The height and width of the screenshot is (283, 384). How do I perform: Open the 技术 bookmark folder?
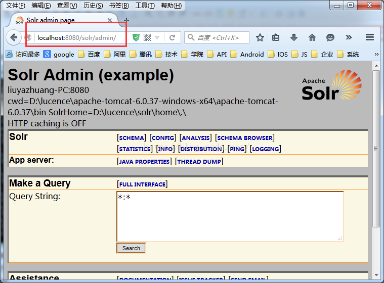pos(166,54)
